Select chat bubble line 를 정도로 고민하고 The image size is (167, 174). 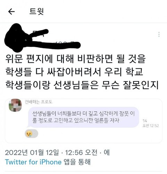coord(76,120)
